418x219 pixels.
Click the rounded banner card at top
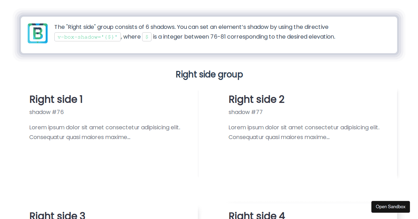[x=209, y=35]
